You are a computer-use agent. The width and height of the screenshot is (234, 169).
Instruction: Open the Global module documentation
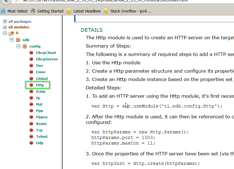pos(42,79)
